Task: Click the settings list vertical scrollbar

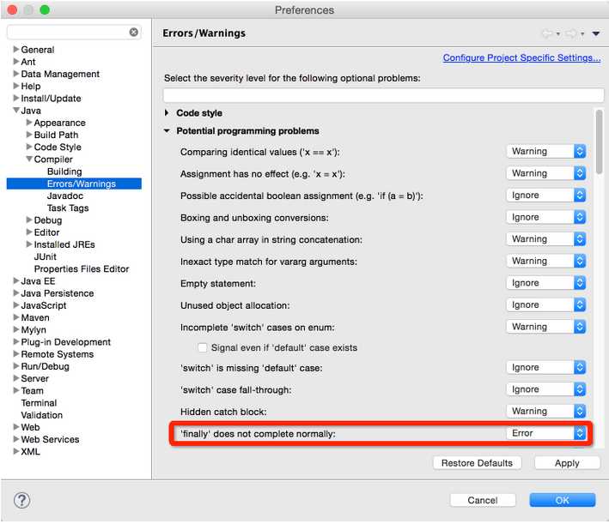Action: coord(599,142)
